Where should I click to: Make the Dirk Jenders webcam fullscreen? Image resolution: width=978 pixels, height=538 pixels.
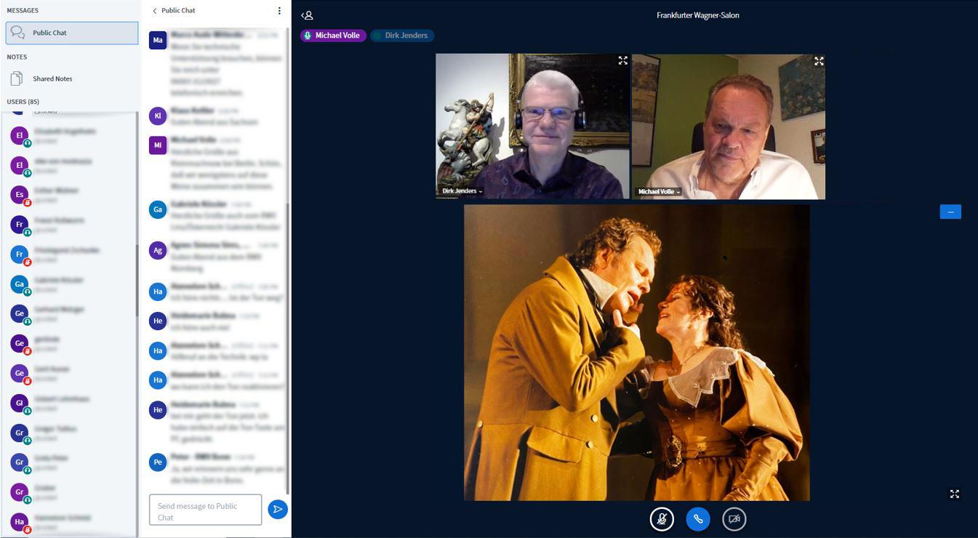tap(622, 61)
